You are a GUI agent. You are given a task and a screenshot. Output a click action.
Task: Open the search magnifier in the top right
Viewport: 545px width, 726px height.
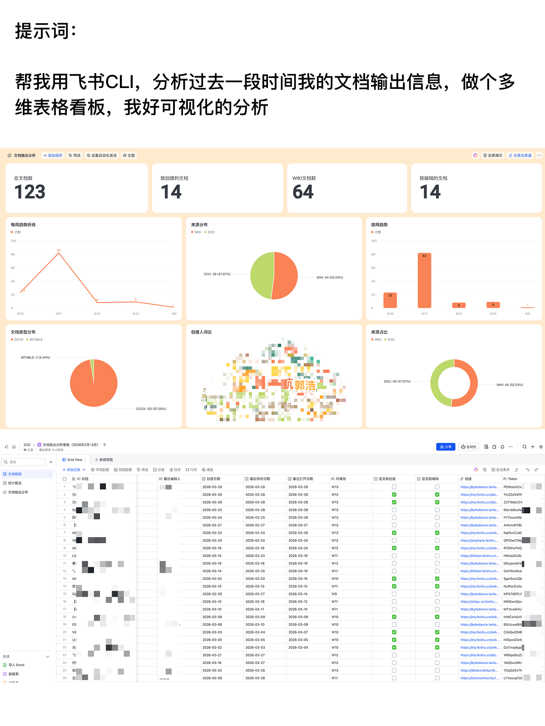[525, 447]
